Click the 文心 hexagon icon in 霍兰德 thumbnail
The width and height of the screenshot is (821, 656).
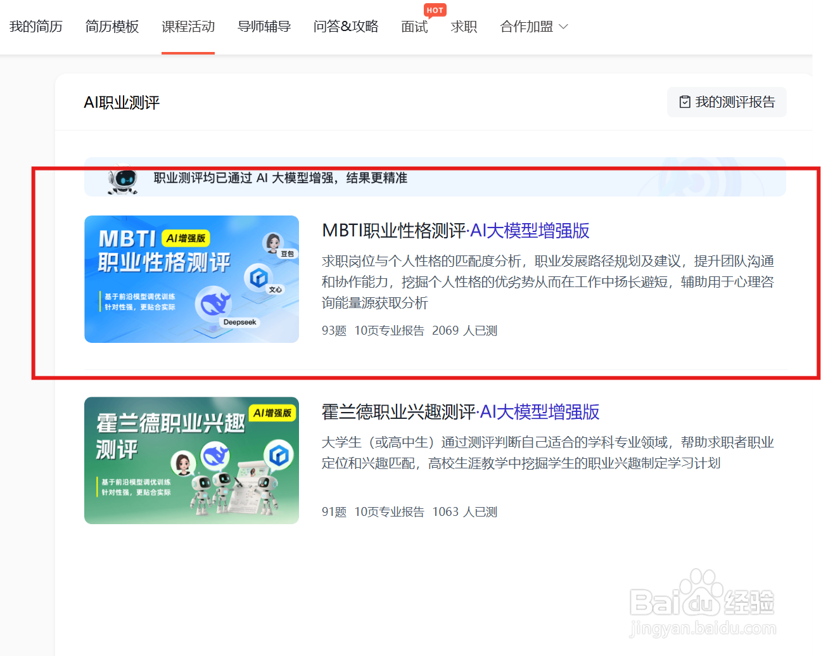278,454
